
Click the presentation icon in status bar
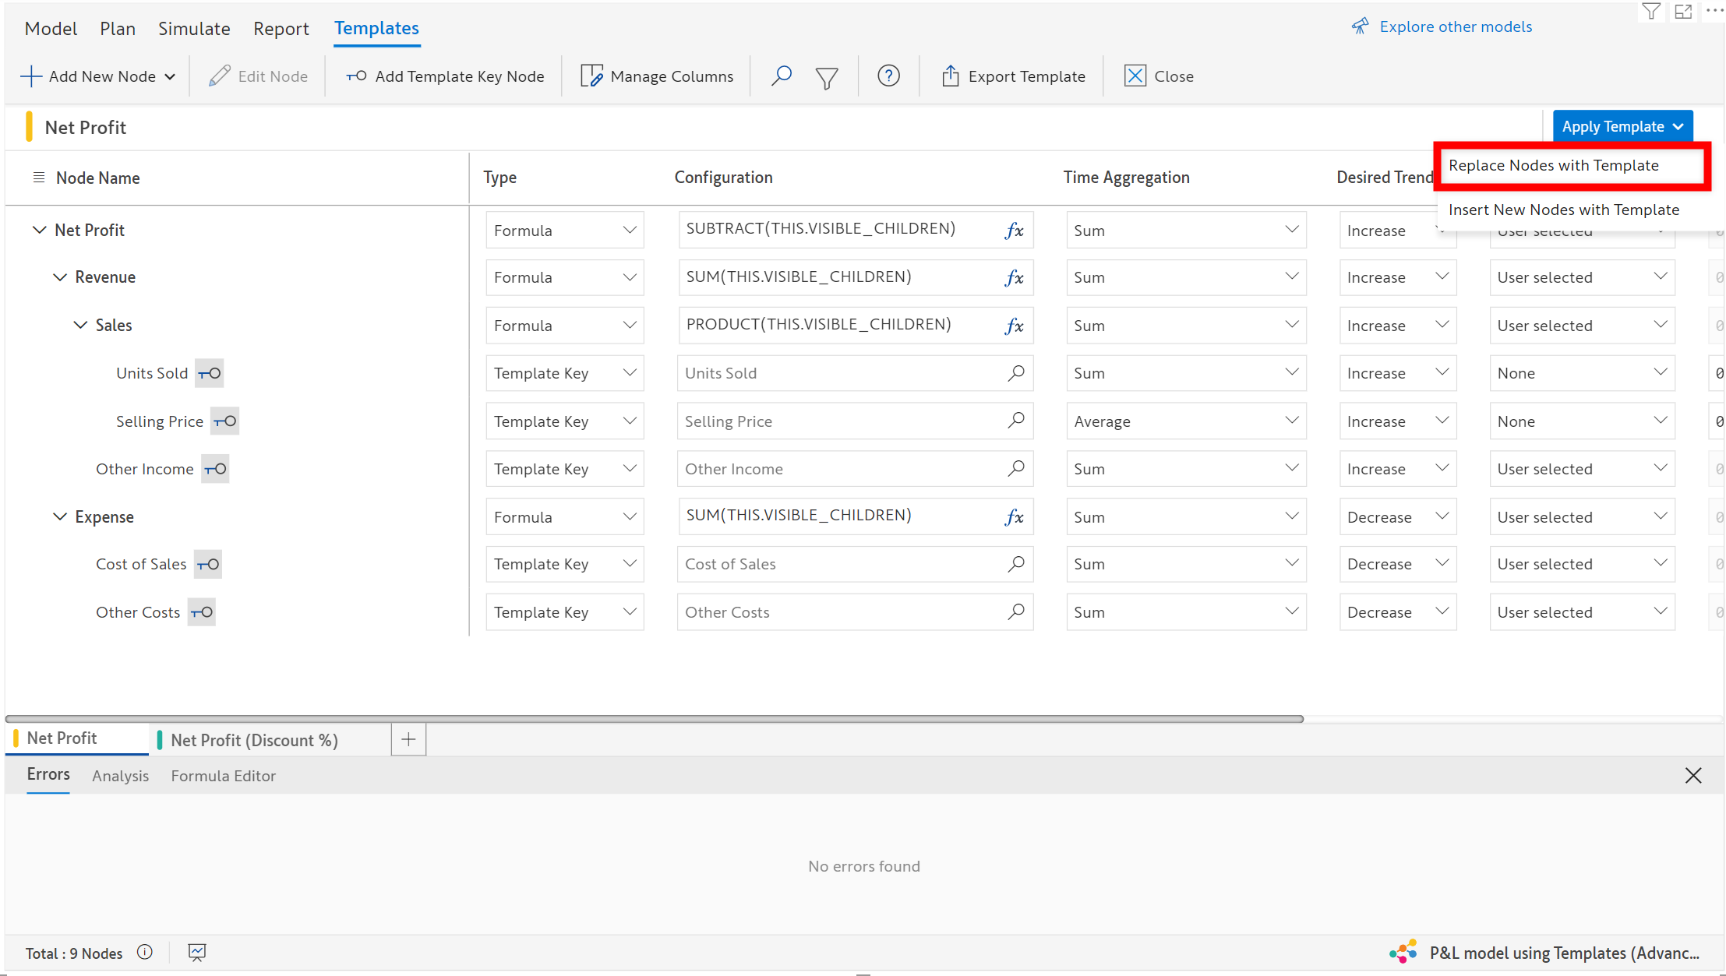coord(197,952)
